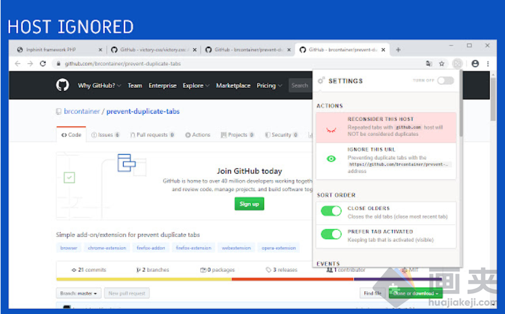Image resolution: width=505 pixels, height=314 pixels.
Task: Click the firefox-extension topic tag
Action: pos(194,248)
